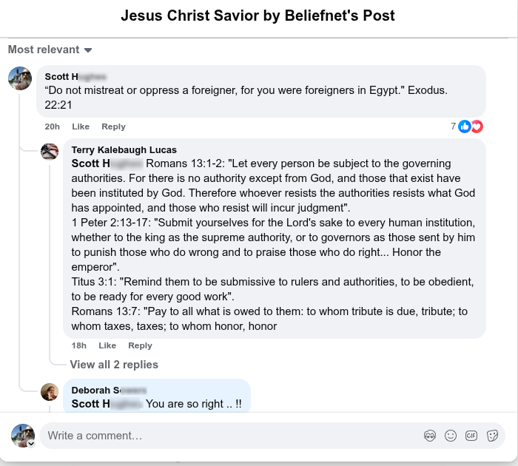
Task: Click the blue thumbs-up reaction icon
Action: [465, 126]
